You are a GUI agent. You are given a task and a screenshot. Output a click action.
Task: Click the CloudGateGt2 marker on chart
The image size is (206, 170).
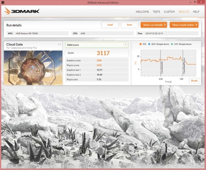(162, 67)
